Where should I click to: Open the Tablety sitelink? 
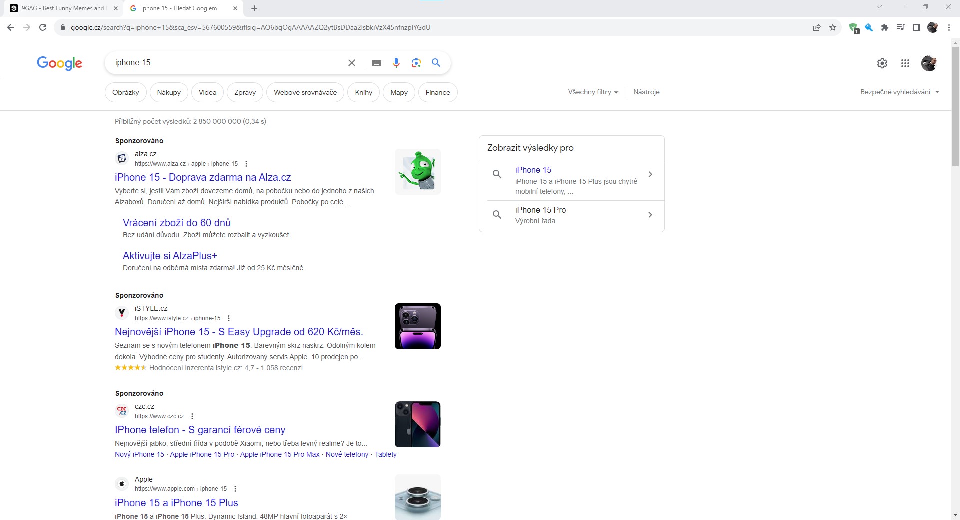(386, 454)
